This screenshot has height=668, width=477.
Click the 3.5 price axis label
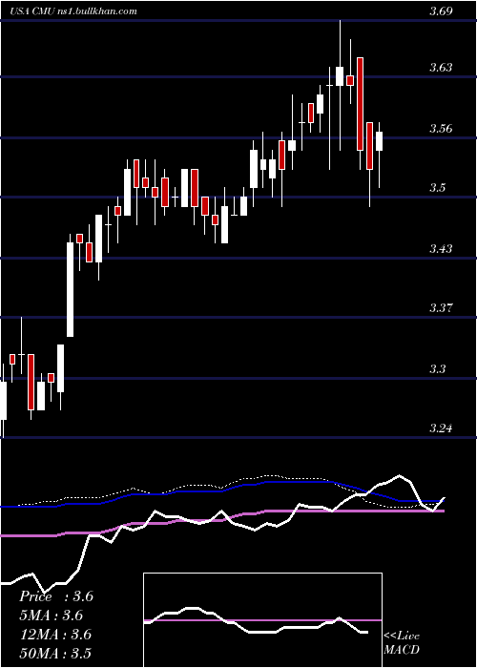point(437,187)
